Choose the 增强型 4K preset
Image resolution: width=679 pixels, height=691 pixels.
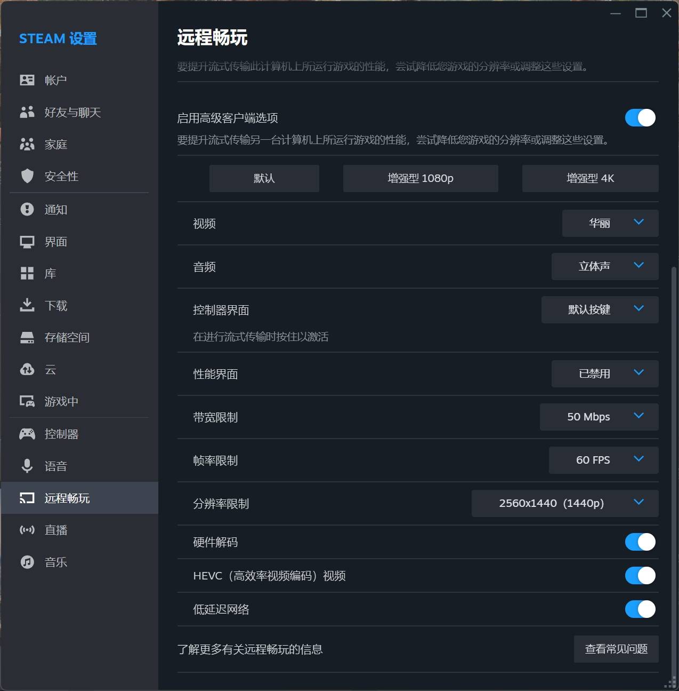(x=591, y=178)
